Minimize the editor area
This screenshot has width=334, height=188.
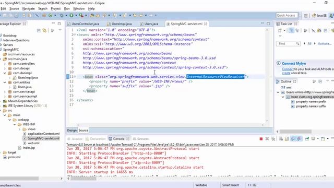click(262, 23)
